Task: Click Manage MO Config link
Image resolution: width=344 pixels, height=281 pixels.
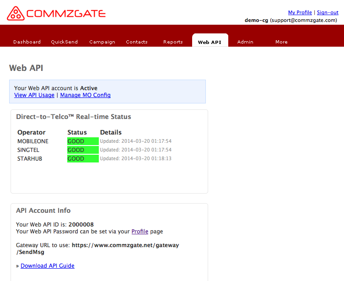Action: point(86,95)
